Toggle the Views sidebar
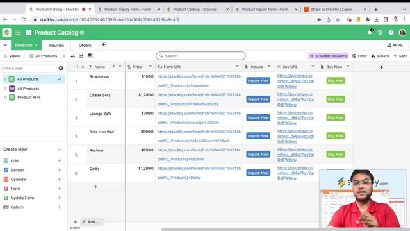The height and width of the screenshot is (231, 410). pos(12,56)
